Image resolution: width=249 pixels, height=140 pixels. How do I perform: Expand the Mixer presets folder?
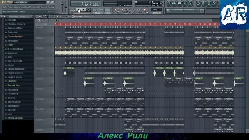point(15,61)
